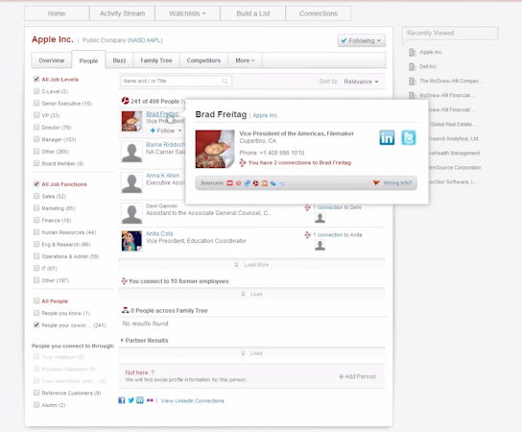Screen dimensions: 522x432
Task: Click the first red source icon in Sources bar
Action: click(229, 183)
